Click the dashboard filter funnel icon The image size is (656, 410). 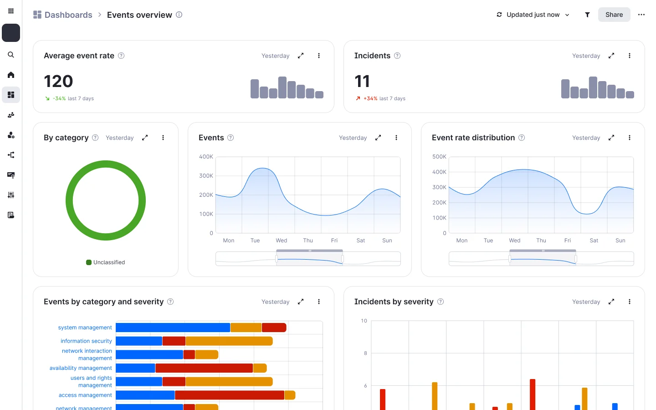(587, 15)
